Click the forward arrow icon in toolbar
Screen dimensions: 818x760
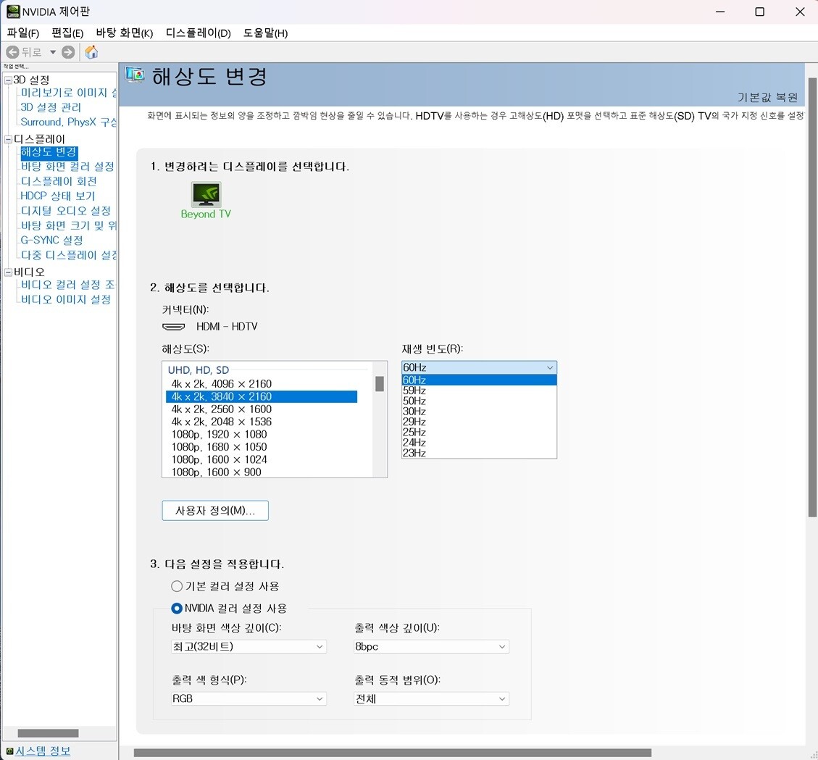pyautogui.click(x=68, y=52)
